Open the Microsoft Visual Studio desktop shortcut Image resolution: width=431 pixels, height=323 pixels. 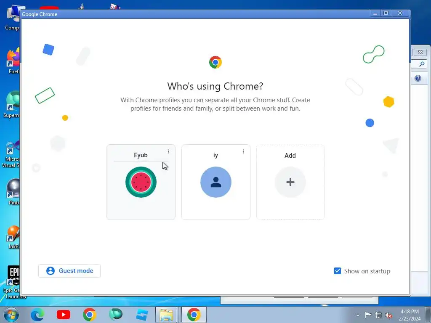tap(11, 154)
